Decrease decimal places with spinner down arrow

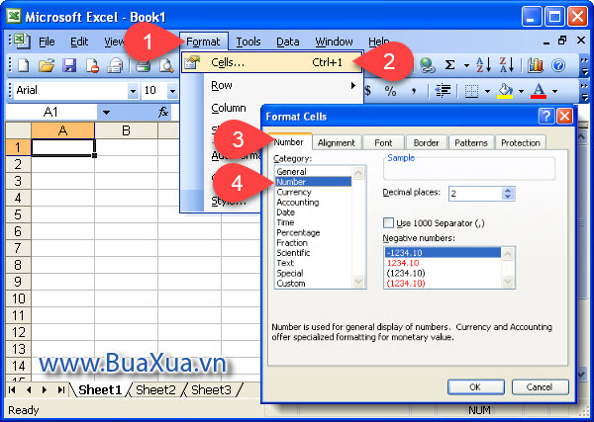pyautogui.click(x=508, y=197)
